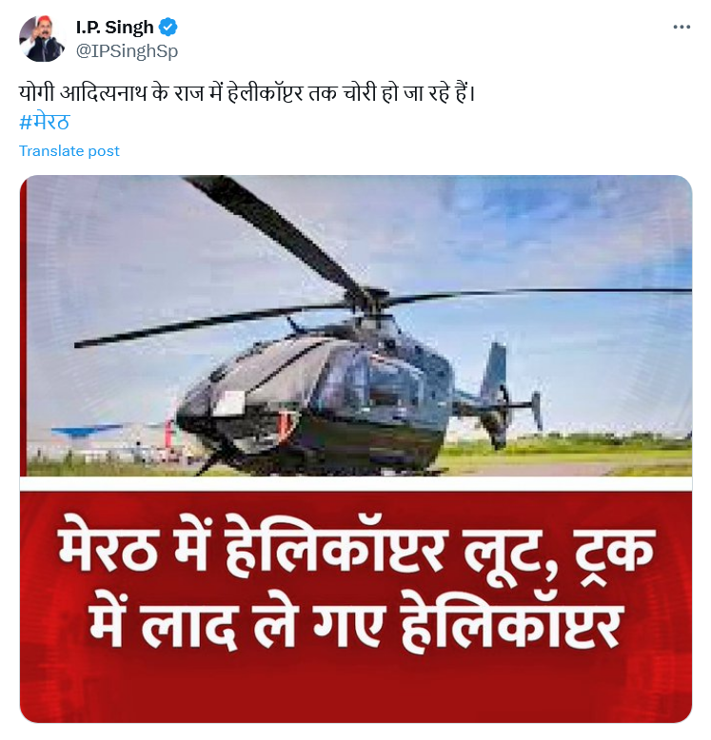Screen dimensions: 711x740
Task: Open I.P. Singh's profile avatar
Action: click(x=42, y=38)
